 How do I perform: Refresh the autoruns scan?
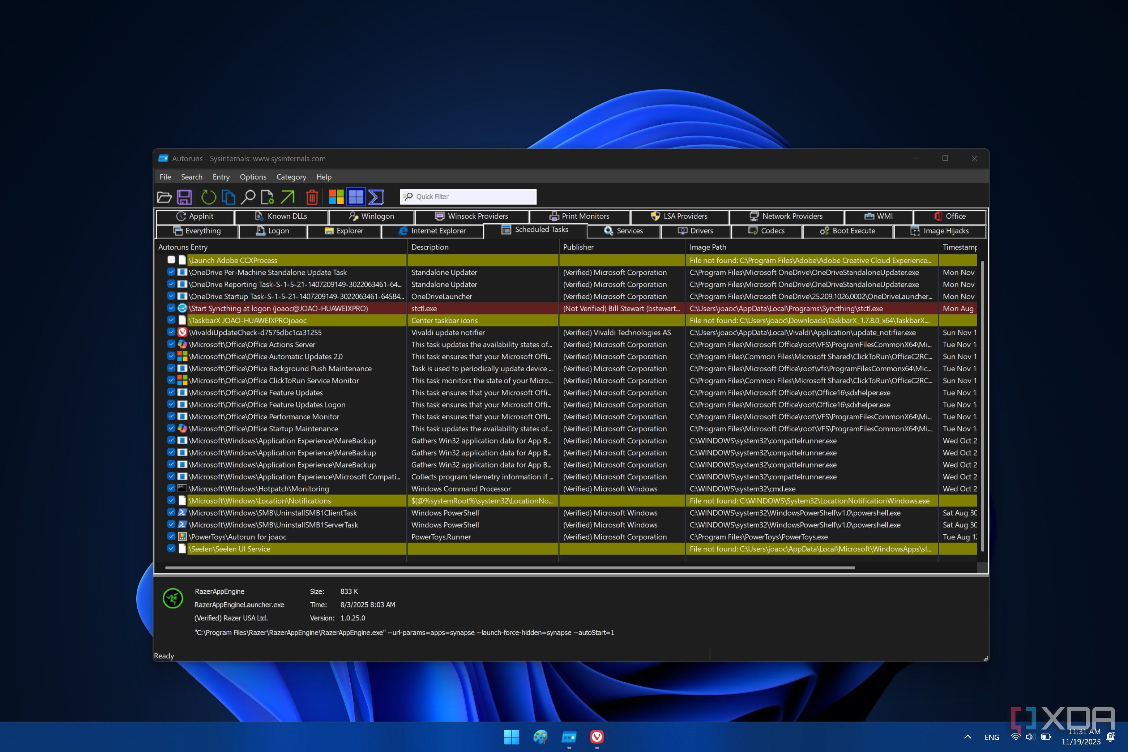pyautogui.click(x=208, y=197)
